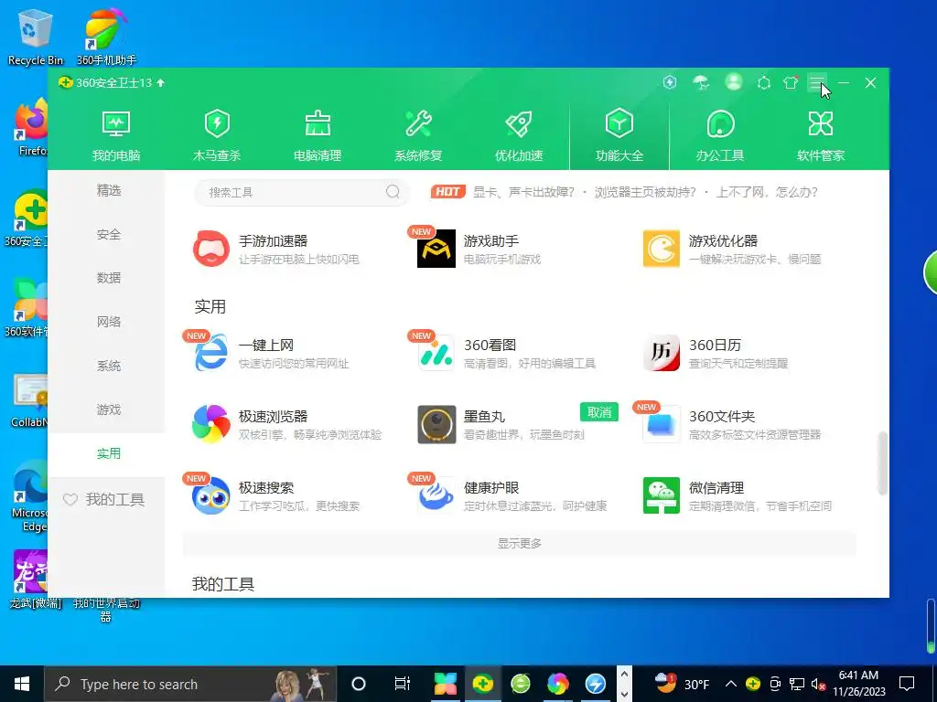937x702 pixels.
Task: Select 游戏 sidebar category
Action: coord(109,409)
